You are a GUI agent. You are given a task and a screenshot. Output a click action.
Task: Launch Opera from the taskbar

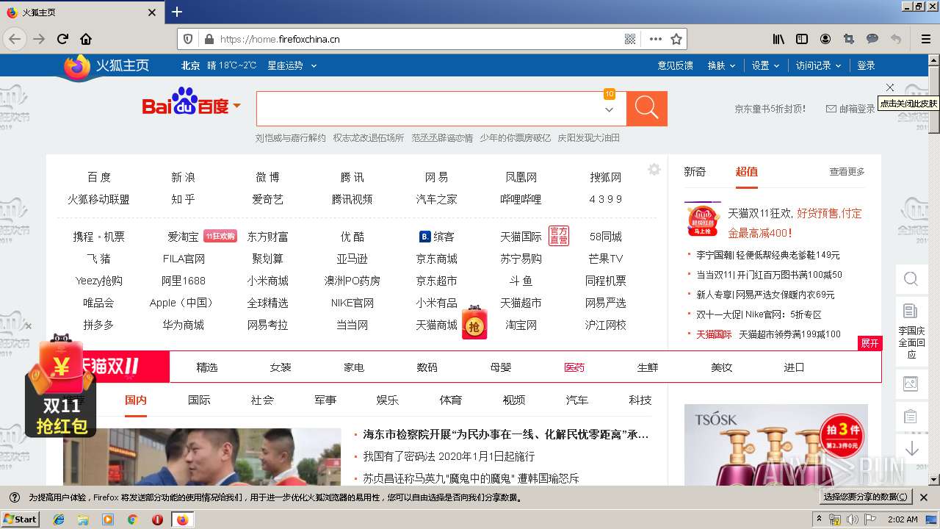pyautogui.click(x=157, y=519)
